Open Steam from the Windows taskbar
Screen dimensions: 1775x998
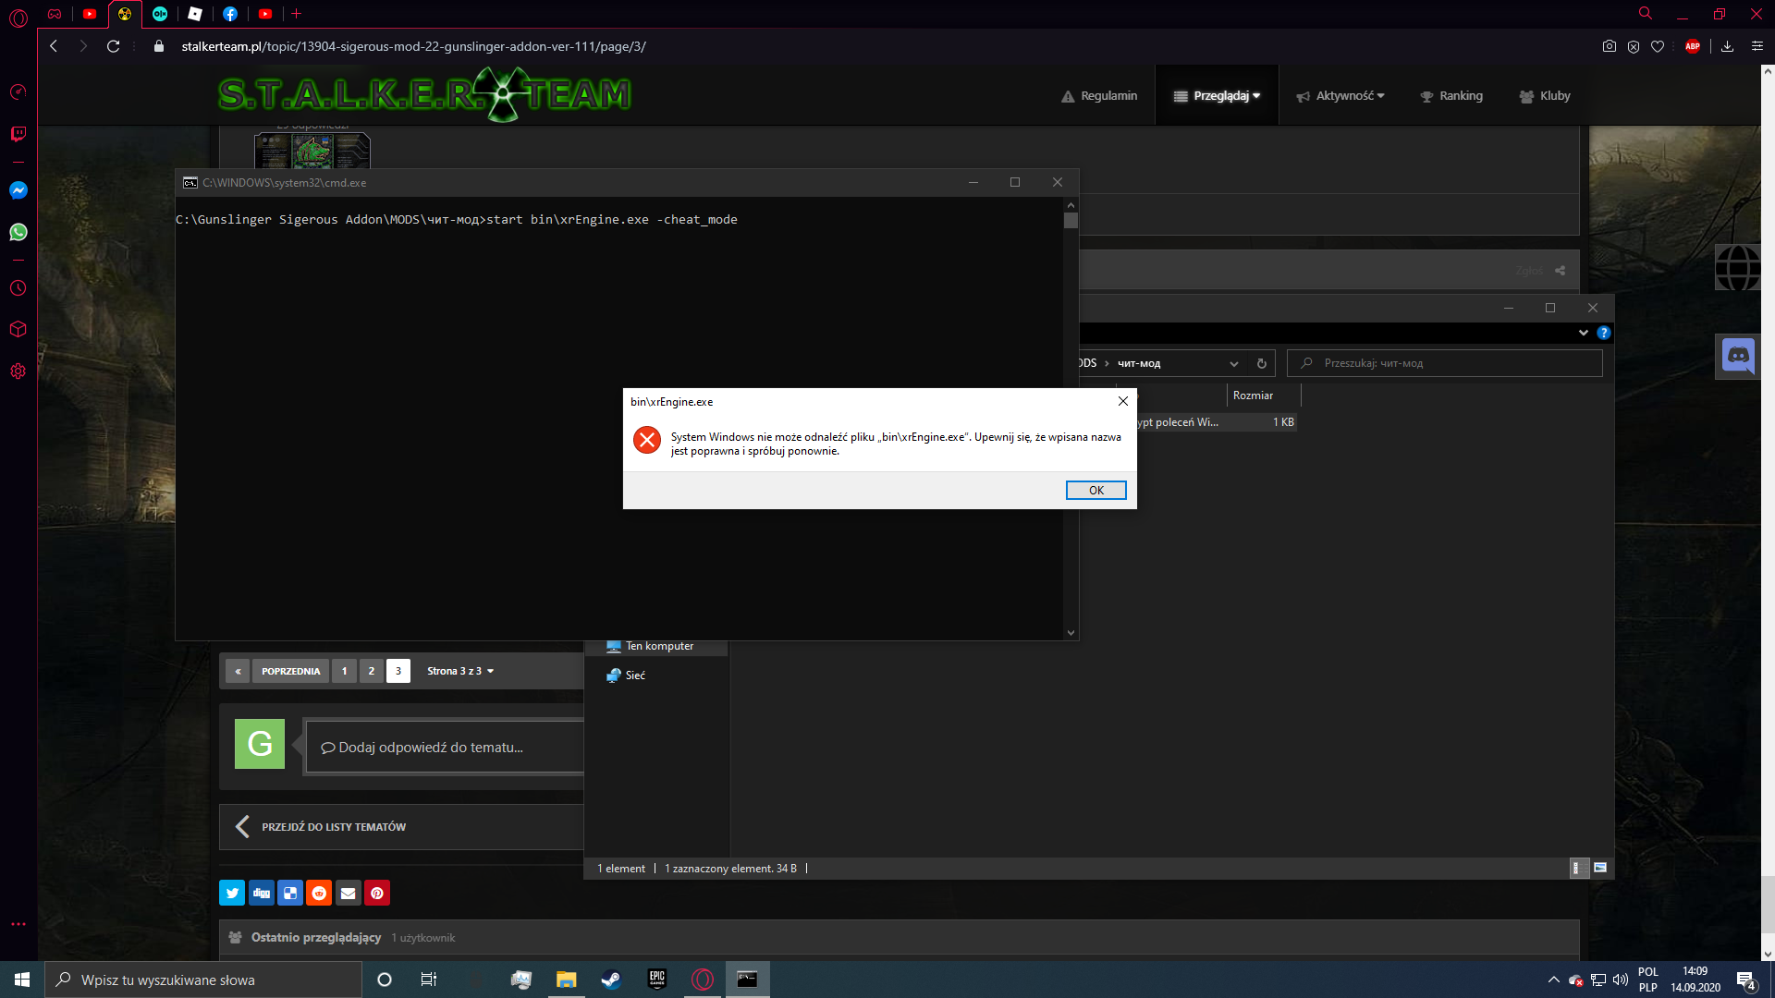(611, 980)
